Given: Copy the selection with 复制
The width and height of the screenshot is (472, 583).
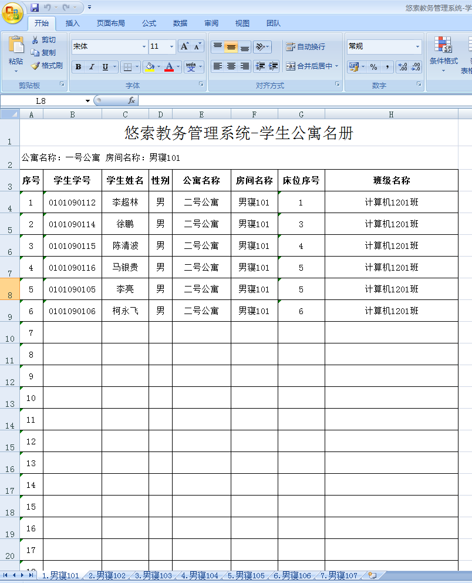Looking at the screenshot, I should 44,52.
